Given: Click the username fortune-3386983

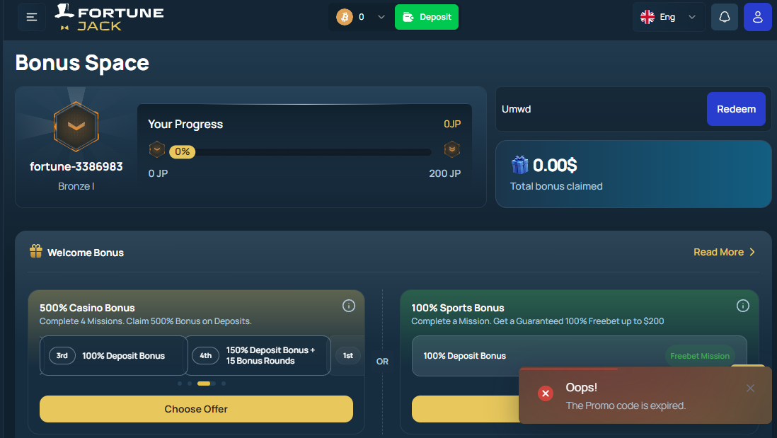Looking at the screenshot, I should tap(76, 166).
